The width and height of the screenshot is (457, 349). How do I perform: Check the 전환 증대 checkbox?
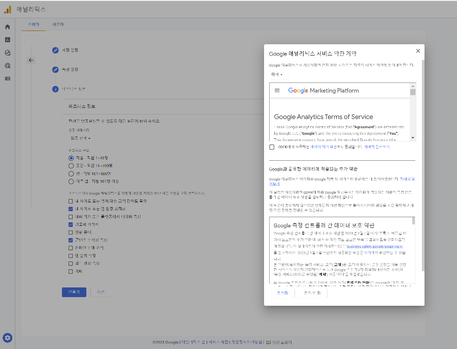[71, 232]
